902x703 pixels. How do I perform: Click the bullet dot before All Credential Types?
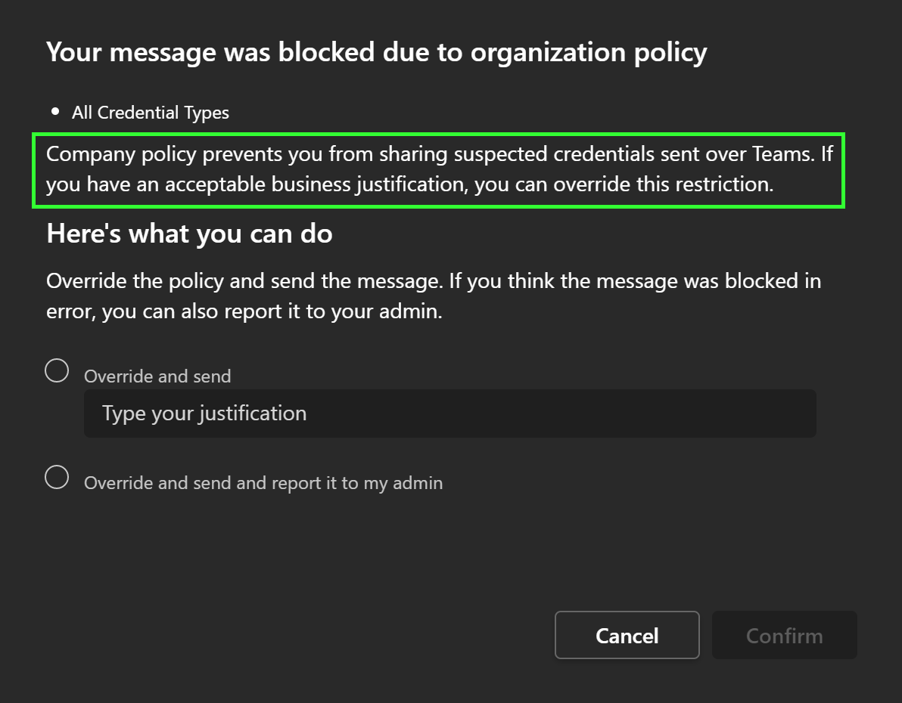(x=55, y=112)
